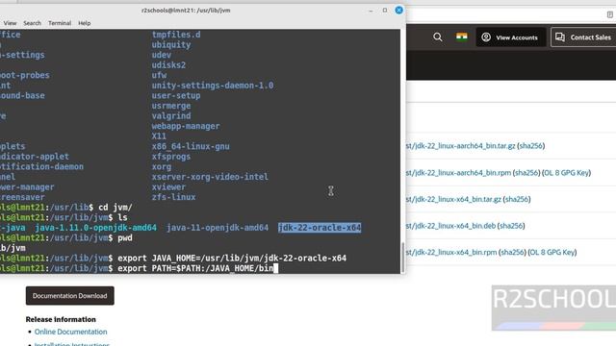This screenshot has height=346, width=616.
Task: Download jdk-22_linux-x64_bin.deb link
Action: pos(450,226)
